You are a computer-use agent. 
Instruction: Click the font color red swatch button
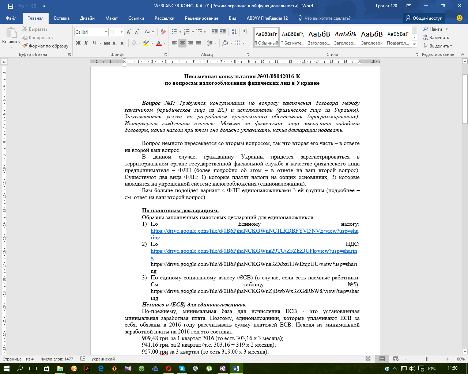[x=159, y=43]
